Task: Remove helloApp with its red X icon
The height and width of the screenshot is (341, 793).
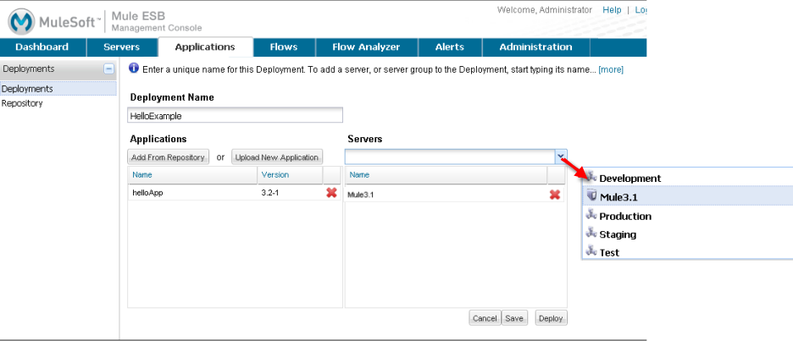Action: pyautogui.click(x=331, y=193)
